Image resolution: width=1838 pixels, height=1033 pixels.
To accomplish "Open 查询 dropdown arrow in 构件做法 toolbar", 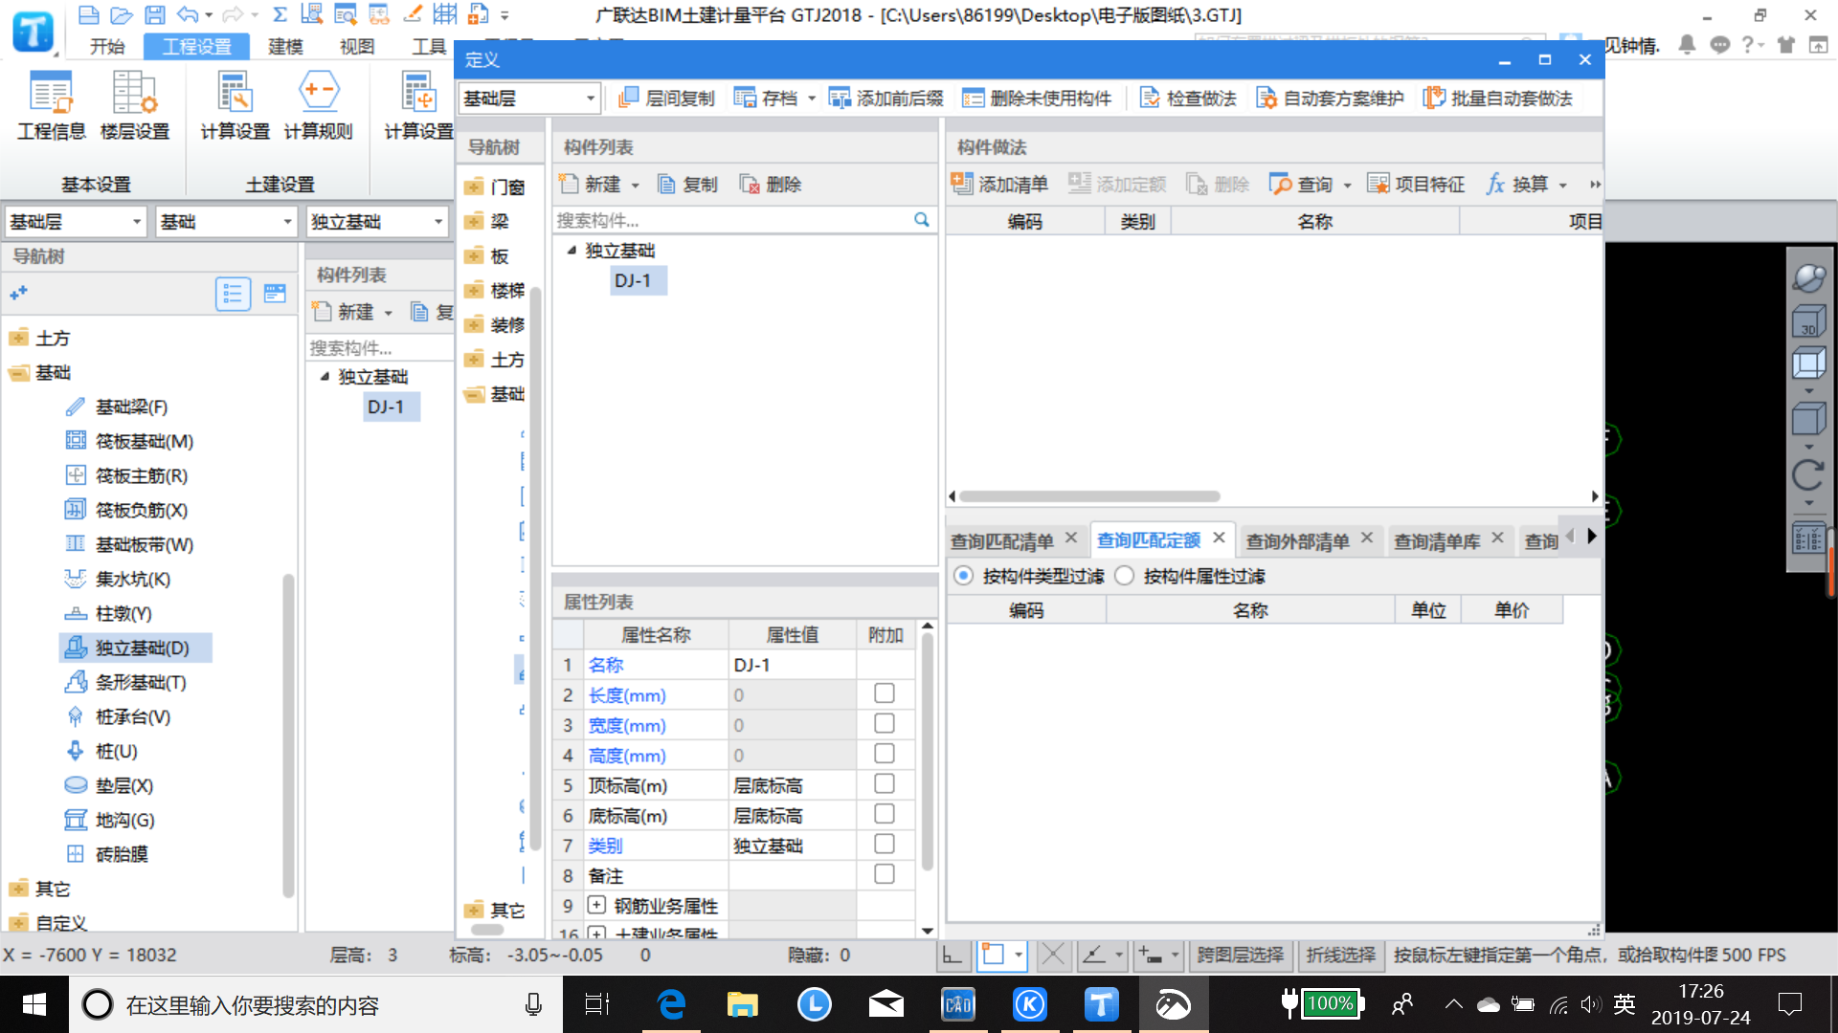I will 1347,186.
